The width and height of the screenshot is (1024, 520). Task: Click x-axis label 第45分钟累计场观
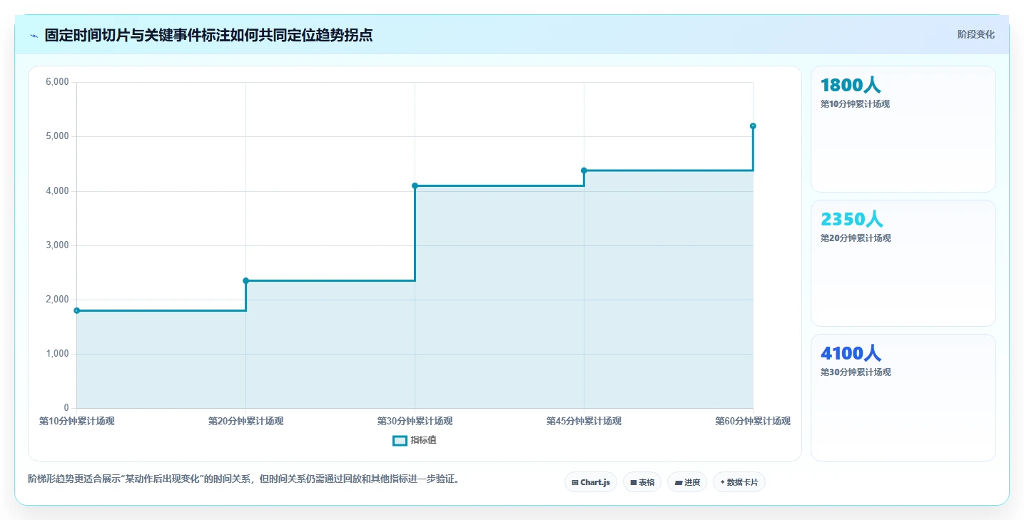(x=584, y=421)
